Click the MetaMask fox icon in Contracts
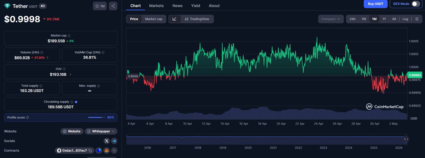 click(106, 151)
